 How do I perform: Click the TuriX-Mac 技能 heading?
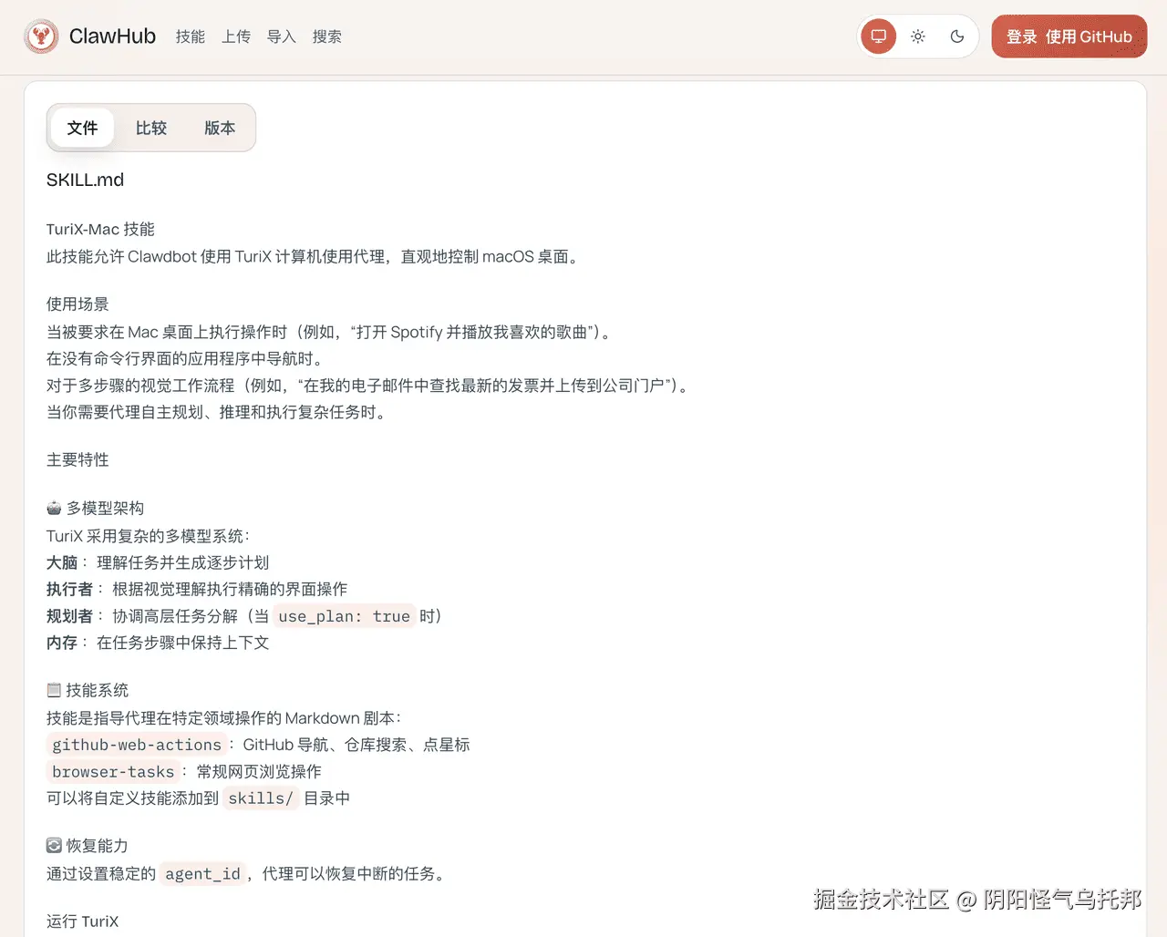[x=100, y=230]
